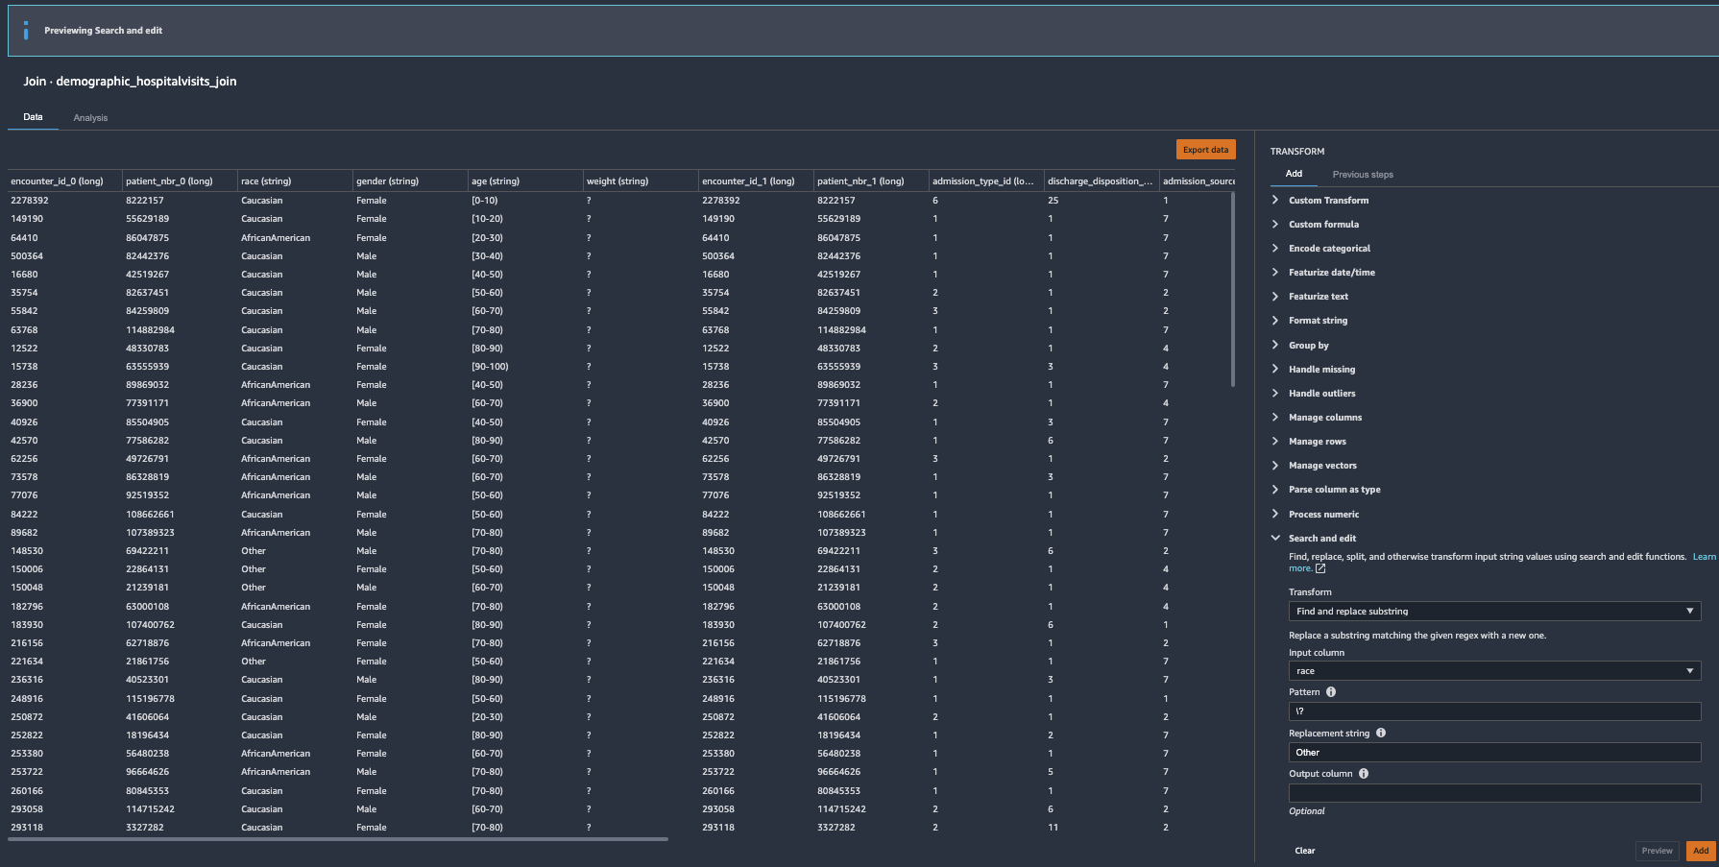Click the info icon beside Output column
This screenshot has width=1719, height=867.
1364,774
